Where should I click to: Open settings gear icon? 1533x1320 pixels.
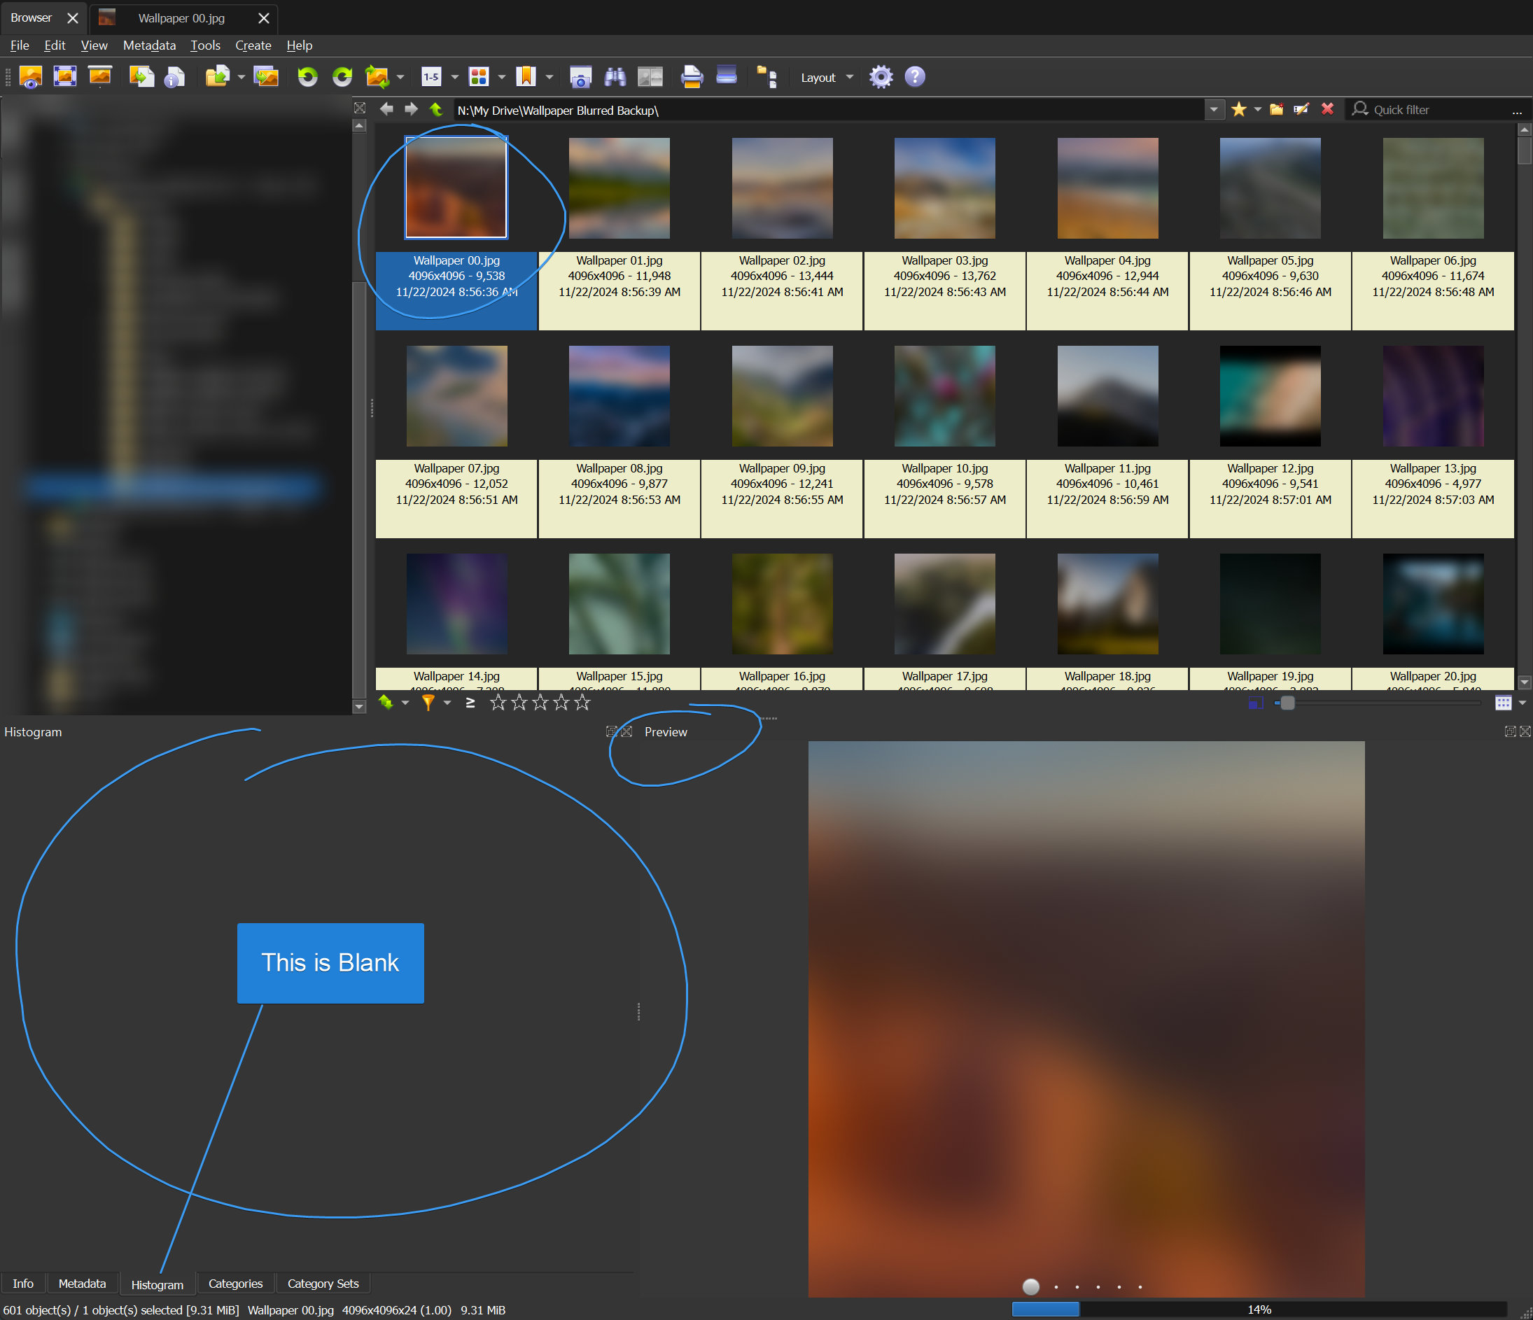point(881,77)
